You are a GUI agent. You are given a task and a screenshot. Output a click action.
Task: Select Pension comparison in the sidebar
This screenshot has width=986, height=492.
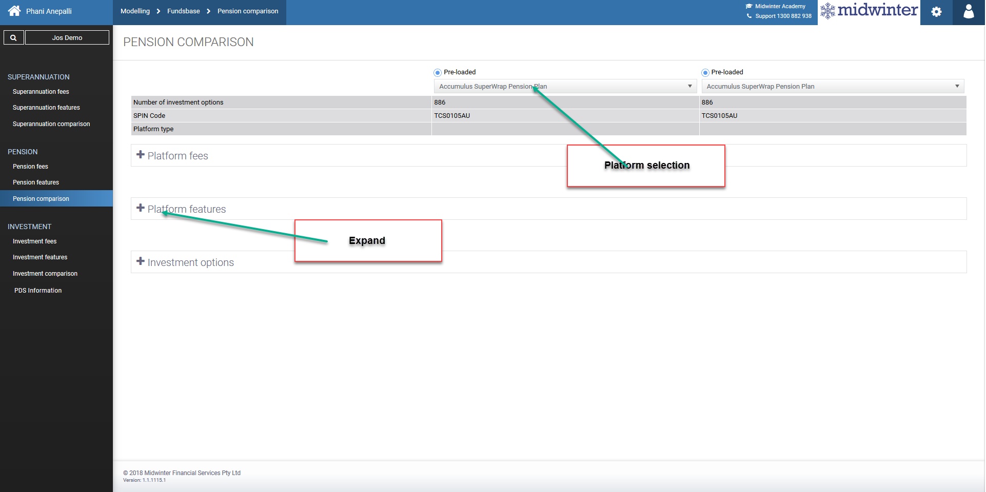(56, 198)
